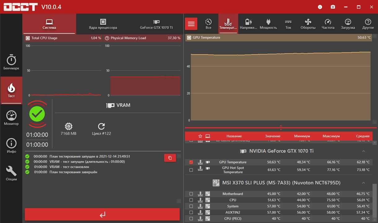Open Опции wrench settings
This screenshot has width=378, height=223.
click(11, 173)
